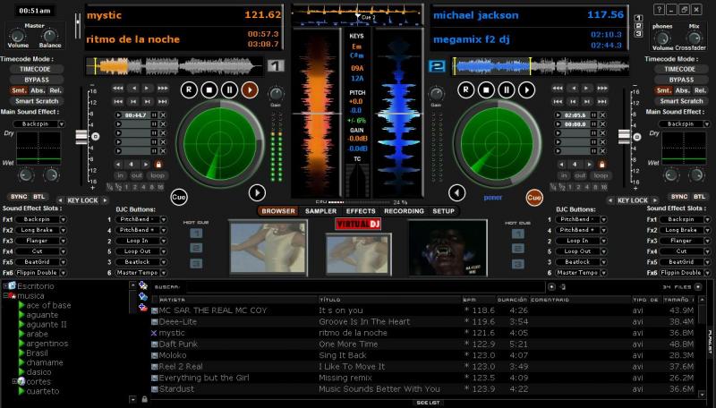The width and height of the screenshot is (716, 408).
Task: Stop playback on the right deck
Action: [x=486, y=89]
